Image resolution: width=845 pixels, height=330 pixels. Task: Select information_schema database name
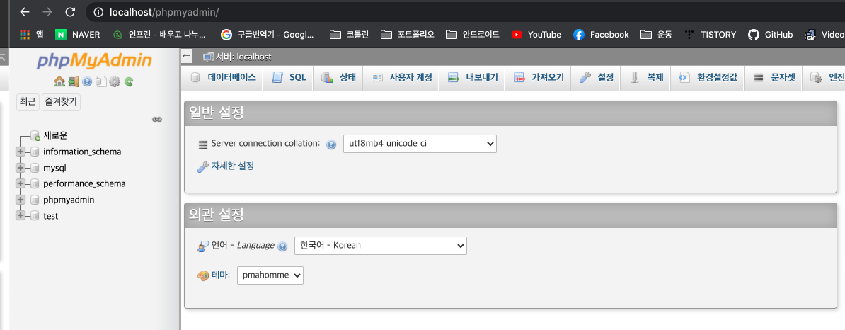[x=82, y=152]
